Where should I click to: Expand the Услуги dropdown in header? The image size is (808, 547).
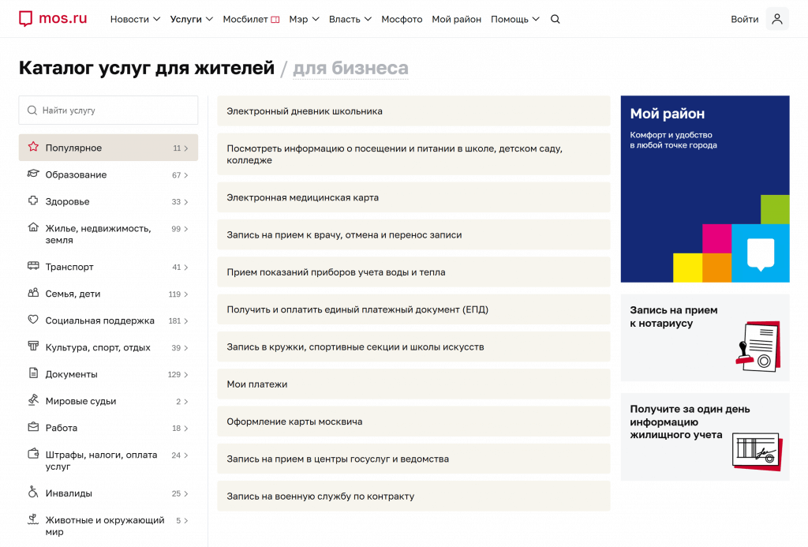[x=191, y=19]
